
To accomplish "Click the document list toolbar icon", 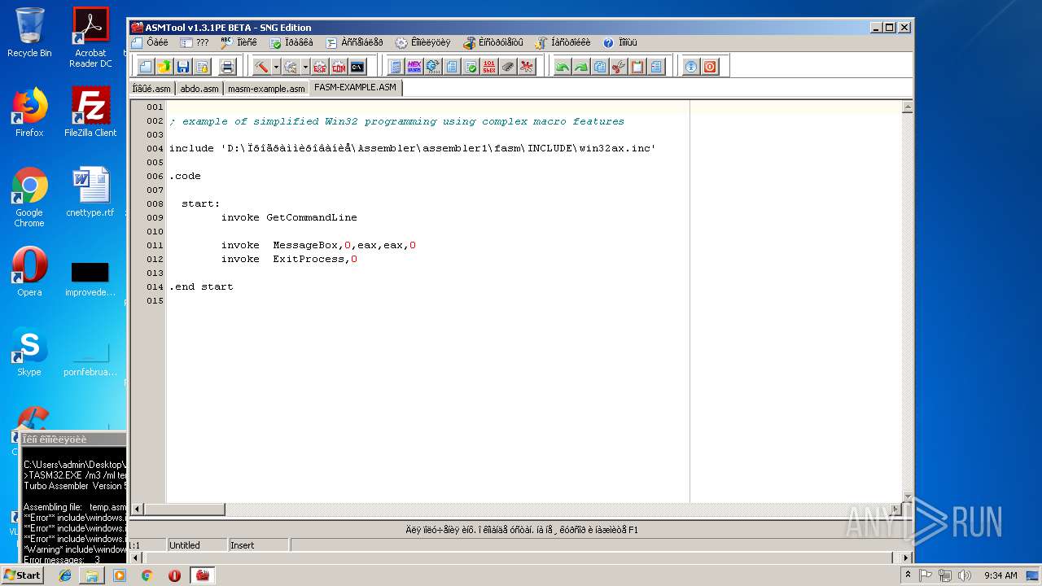I will [x=452, y=67].
